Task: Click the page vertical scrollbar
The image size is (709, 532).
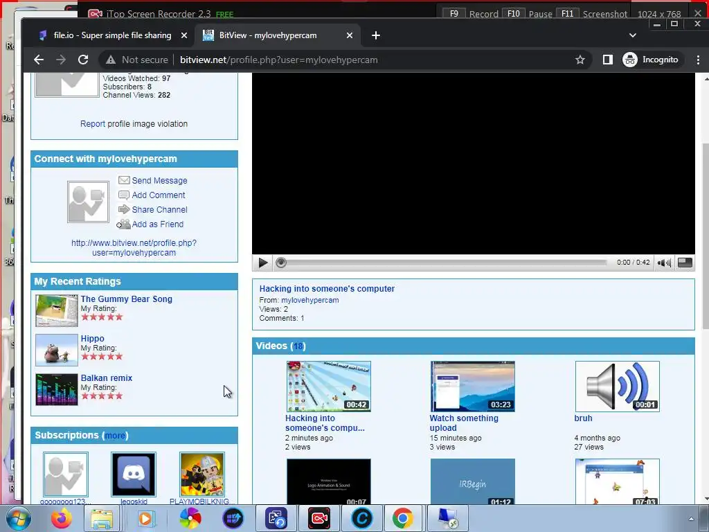Action: click(706, 236)
